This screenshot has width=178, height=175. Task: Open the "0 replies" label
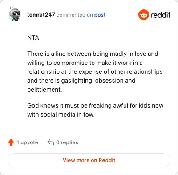67,142
